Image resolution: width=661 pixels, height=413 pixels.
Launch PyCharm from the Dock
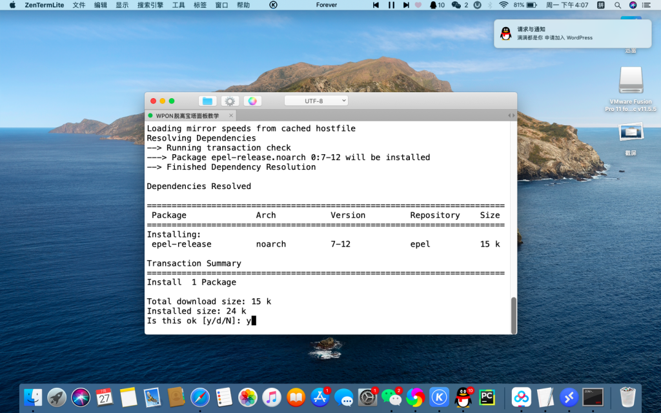click(x=487, y=397)
